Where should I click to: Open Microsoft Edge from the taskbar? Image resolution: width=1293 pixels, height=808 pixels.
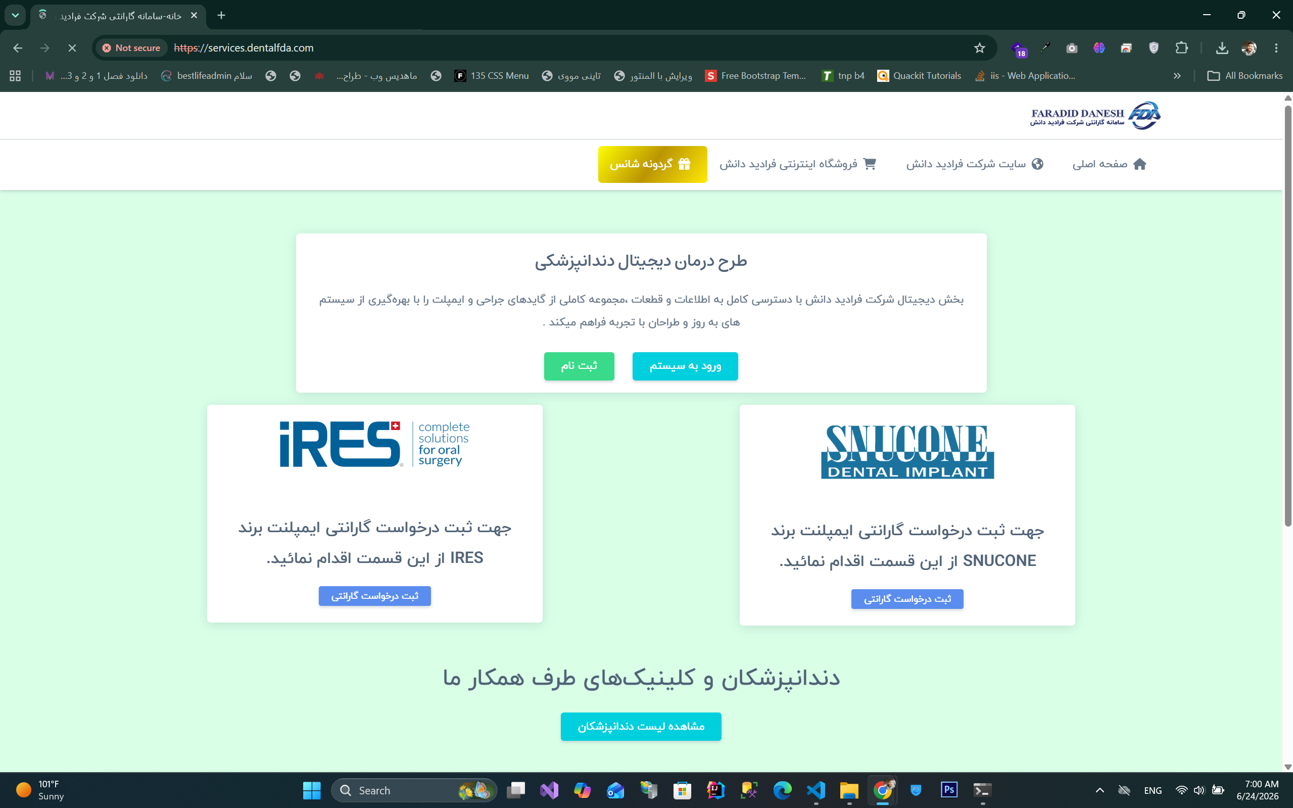(782, 790)
